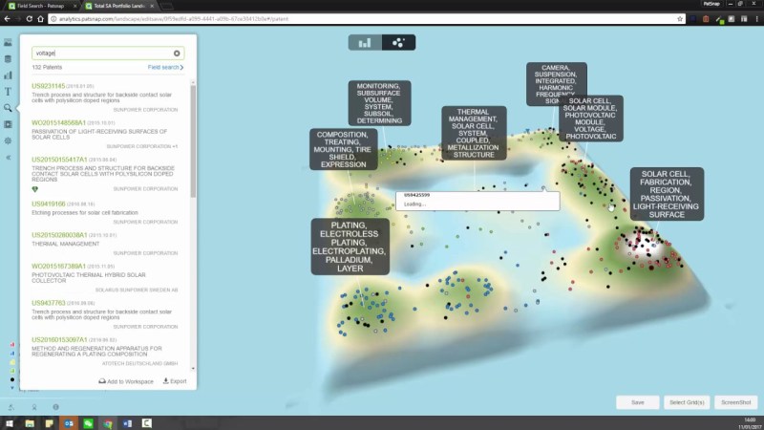Click the SOLAR CELL, SOLAR MODULE label
Viewport: 764px width, 430px height.
(590, 118)
